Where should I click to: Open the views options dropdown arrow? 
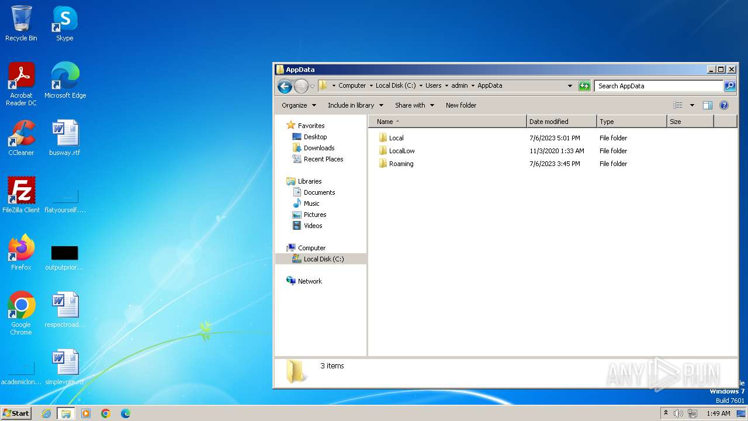tap(692, 105)
